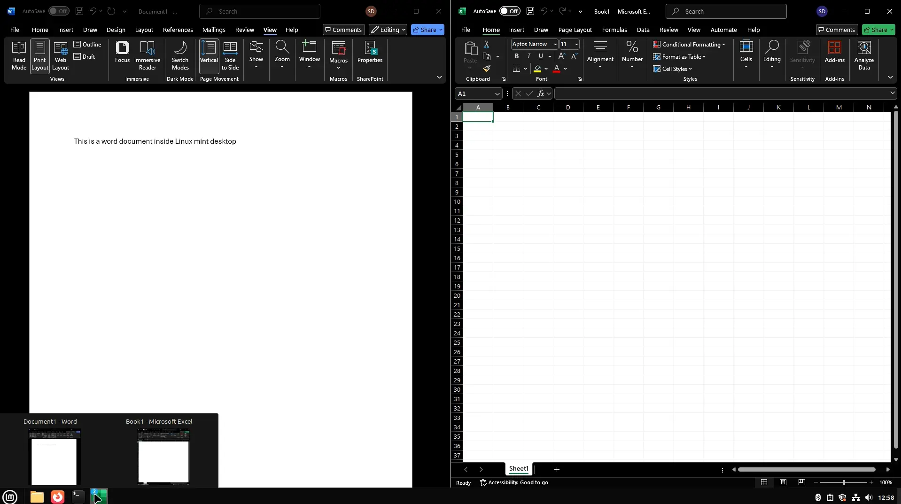
Task: Toggle AutoSave in Word
Action: tap(58, 11)
